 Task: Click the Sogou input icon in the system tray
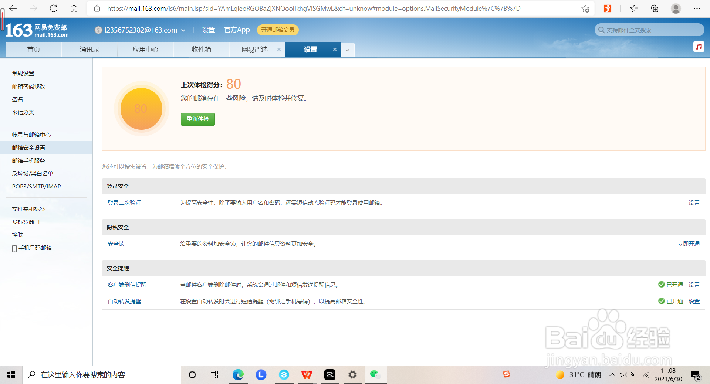coord(506,374)
